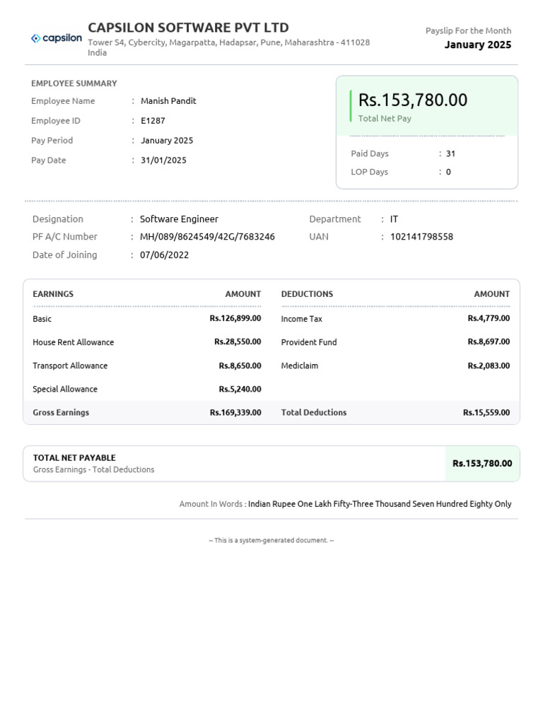Click the LOP Days value 0
The image size is (543, 724).
tap(448, 173)
